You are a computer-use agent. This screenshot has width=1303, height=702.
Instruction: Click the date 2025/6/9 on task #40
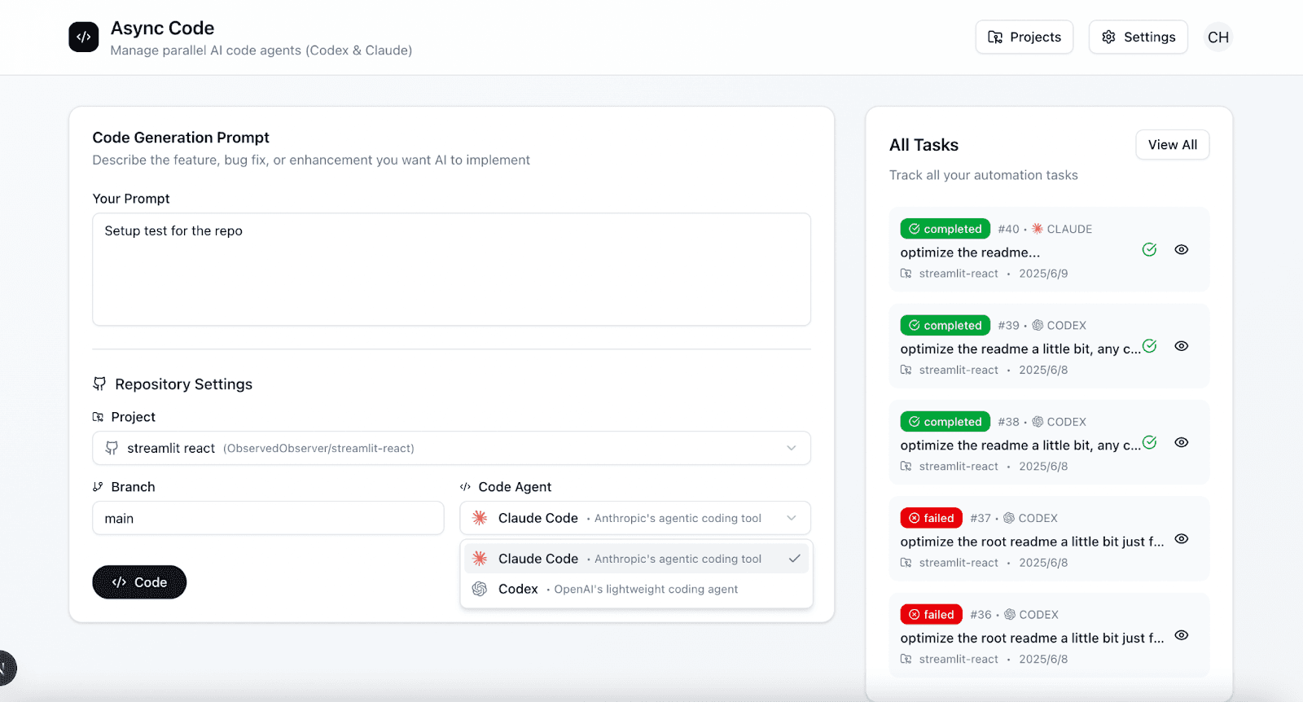[x=1043, y=274]
